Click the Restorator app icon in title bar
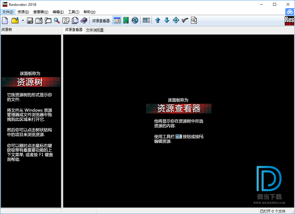This screenshot has width=295, height=214. pyautogui.click(x=5, y=4)
